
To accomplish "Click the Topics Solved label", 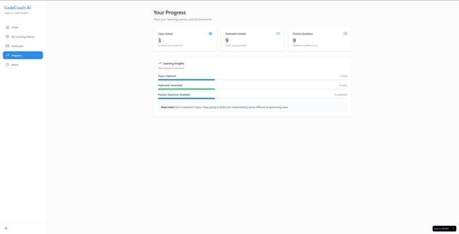I will 165,34.
